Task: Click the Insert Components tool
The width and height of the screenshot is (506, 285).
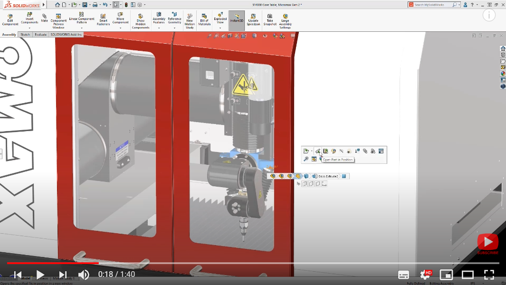Action: click(29, 18)
